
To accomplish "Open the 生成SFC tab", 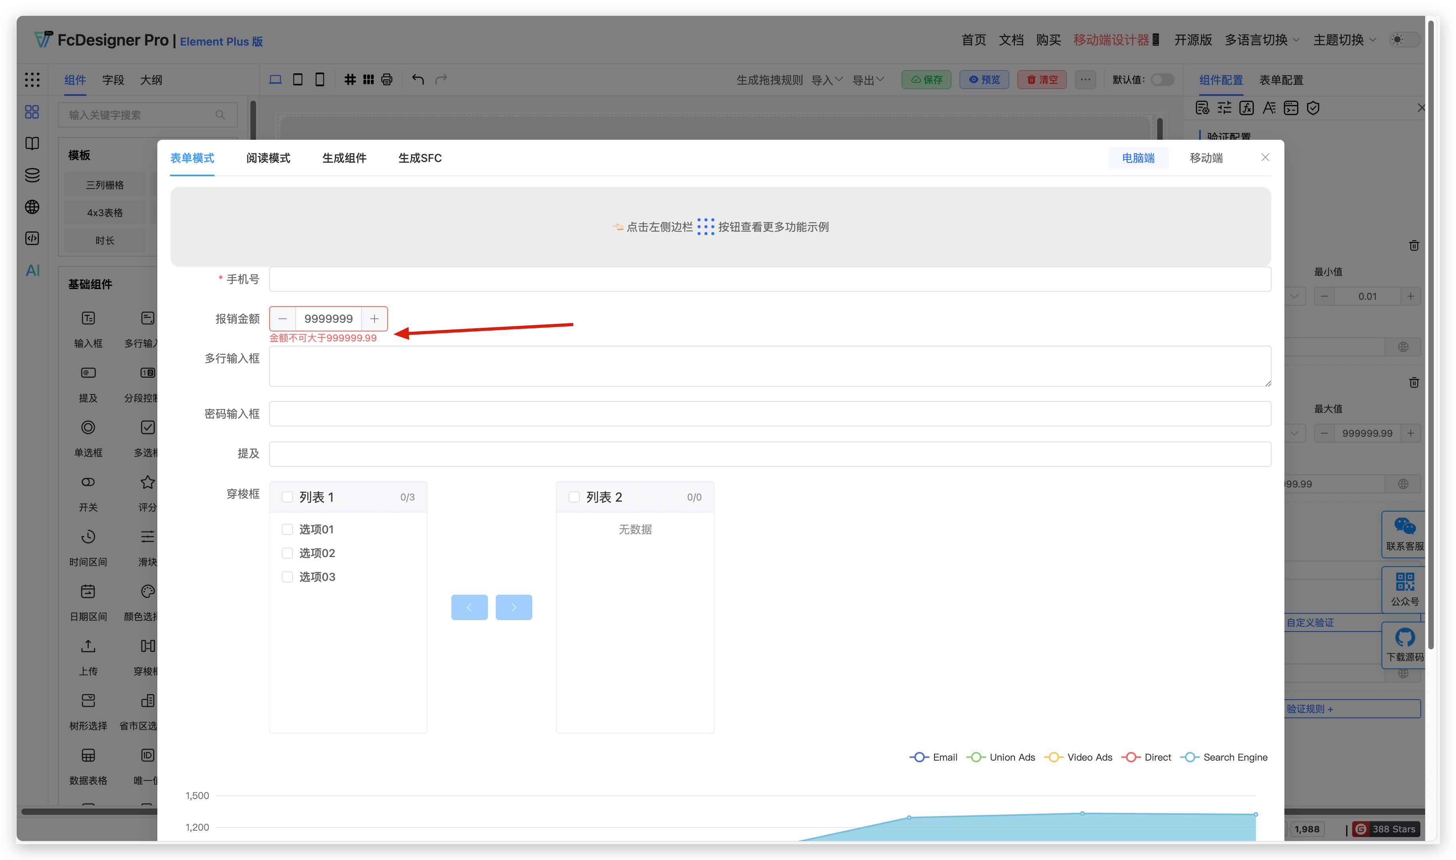I will tap(420, 158).
